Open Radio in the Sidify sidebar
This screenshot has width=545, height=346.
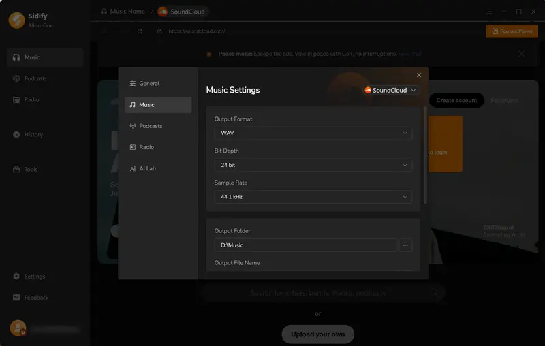pyautogui.click(x=45, y=99)
